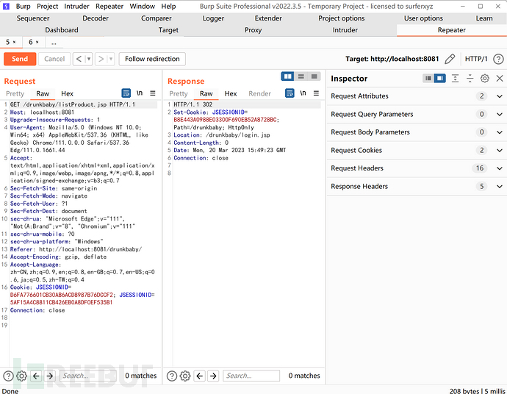Click Inspector collapse all sections icon

[x=470, y=78]
